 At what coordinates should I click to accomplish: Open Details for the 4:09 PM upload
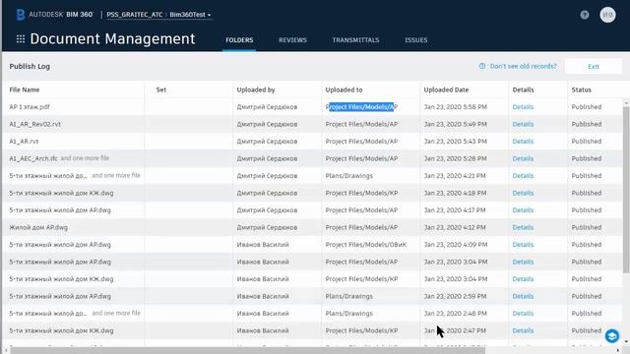[523, 245]
